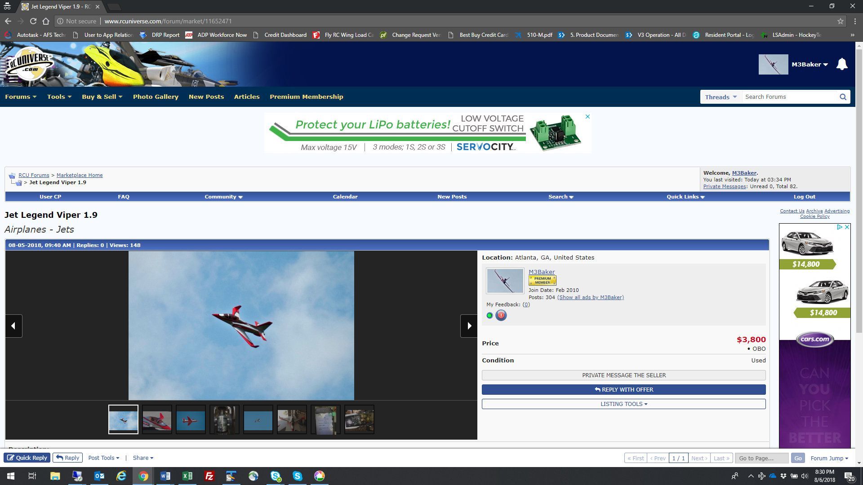Click the search magnifier icon

(x=843, y=97)
